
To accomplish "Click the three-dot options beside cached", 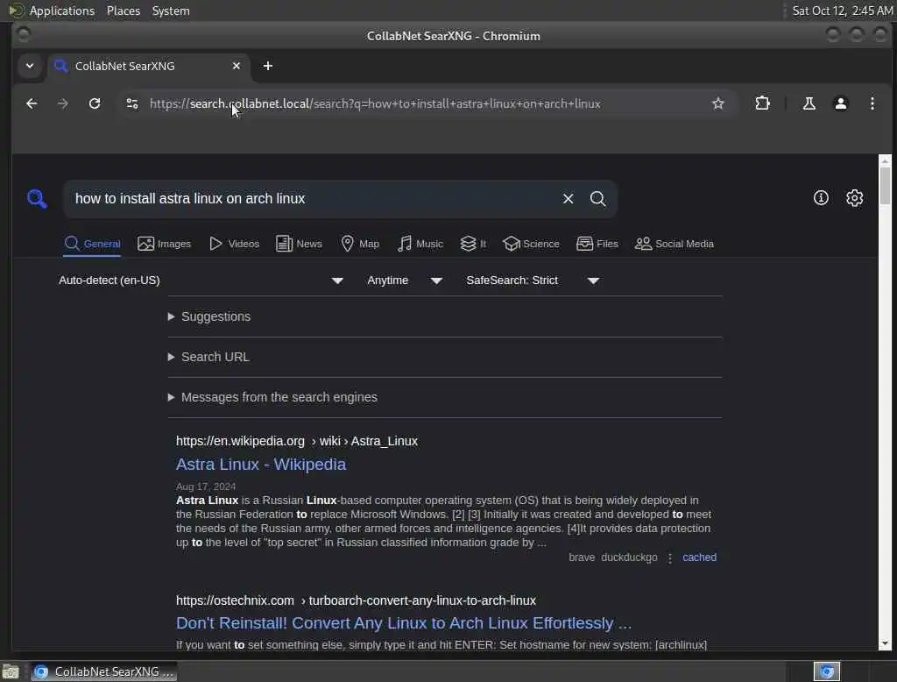I will pyautogui.click(x=670, y=558).
